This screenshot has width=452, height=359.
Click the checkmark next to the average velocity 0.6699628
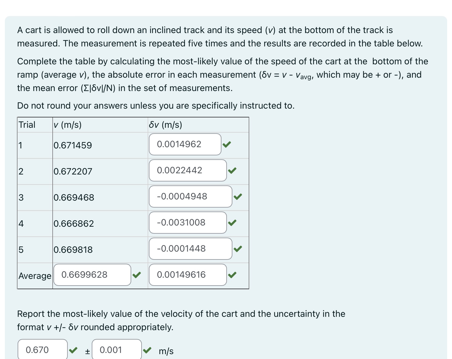[x=137, y=275]
